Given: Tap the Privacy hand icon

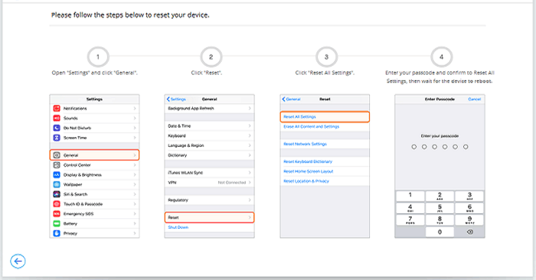Looking at the screenshot, I should (57, 233).
